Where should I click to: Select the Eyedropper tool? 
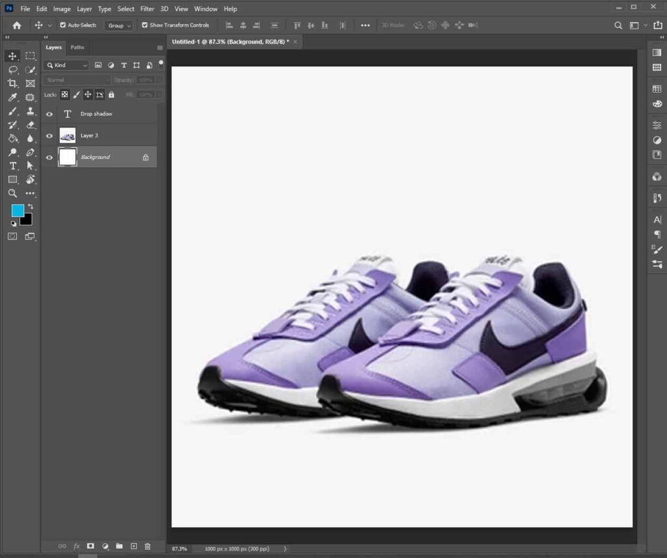[x=12, y=97]
